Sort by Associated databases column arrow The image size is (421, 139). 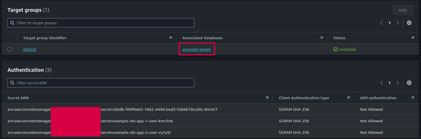pyautogui.click(x=322, y=38)
